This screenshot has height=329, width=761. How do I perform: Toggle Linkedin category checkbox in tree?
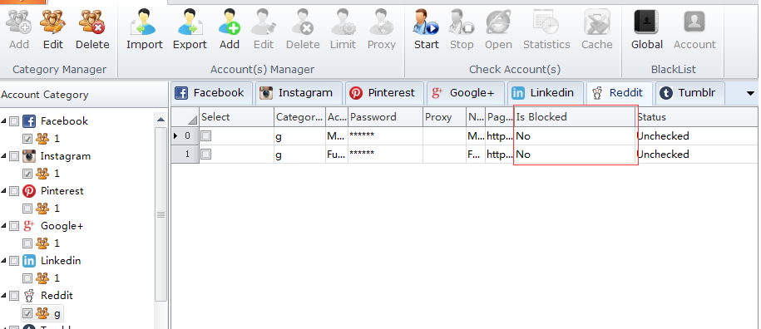tap(15, 261)
